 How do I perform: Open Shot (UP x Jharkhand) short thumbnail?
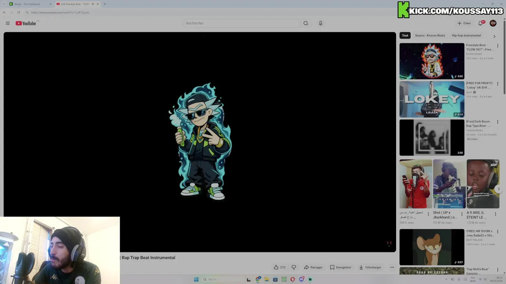[449, 184]
